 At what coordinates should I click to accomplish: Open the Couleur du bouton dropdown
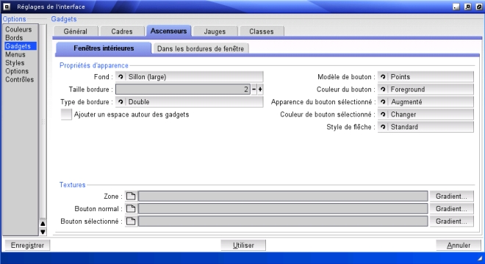click(x=425, y=89)
